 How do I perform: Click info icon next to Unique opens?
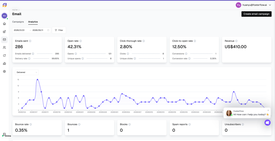83,59
